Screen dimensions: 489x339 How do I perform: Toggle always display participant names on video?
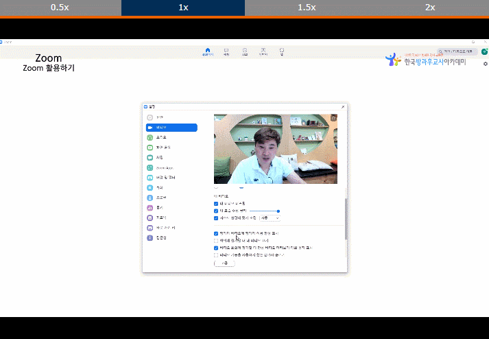[x=216, y=233]
